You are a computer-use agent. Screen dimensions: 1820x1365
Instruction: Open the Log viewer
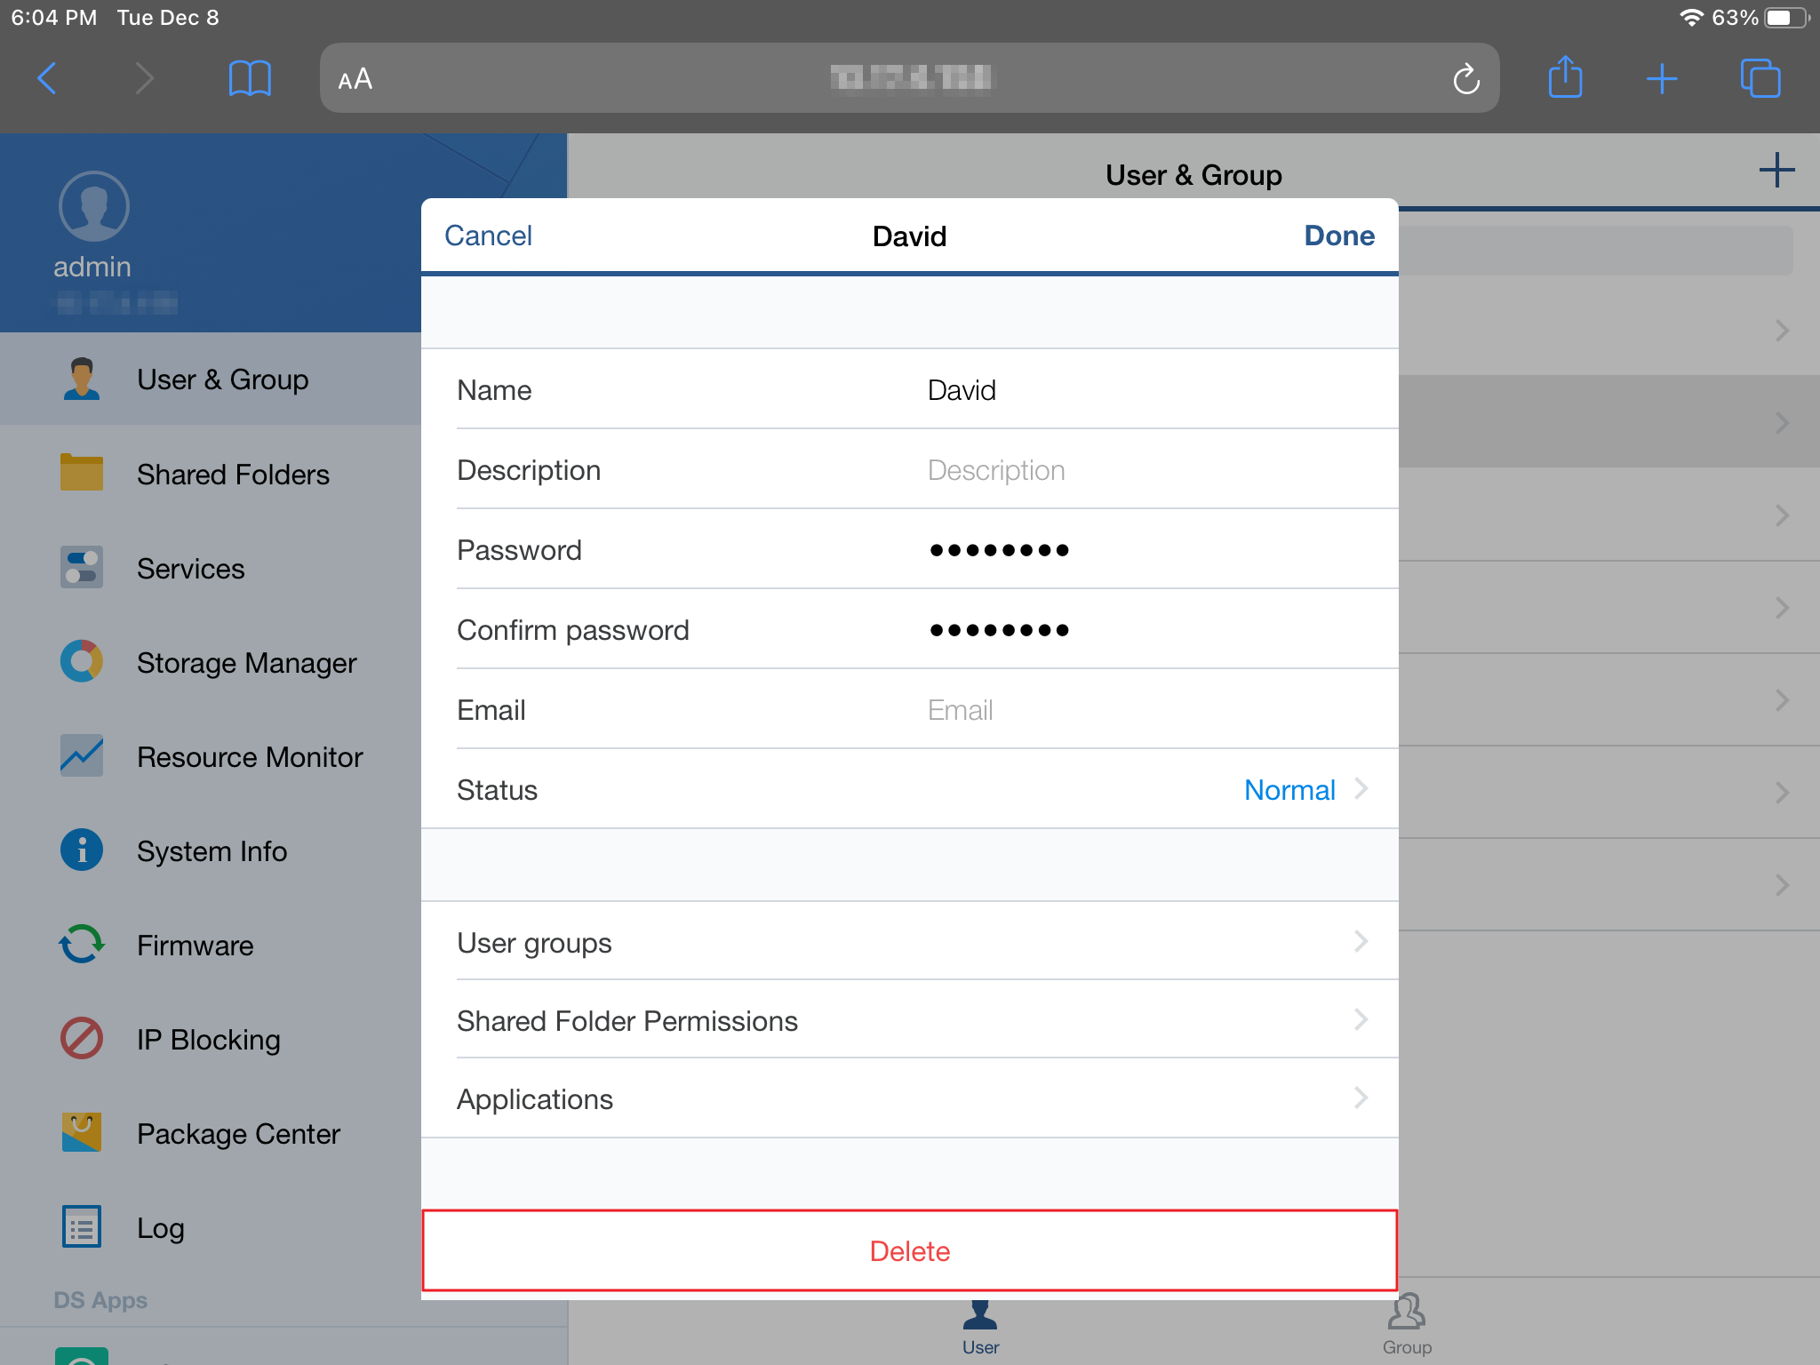[160, 1227]
